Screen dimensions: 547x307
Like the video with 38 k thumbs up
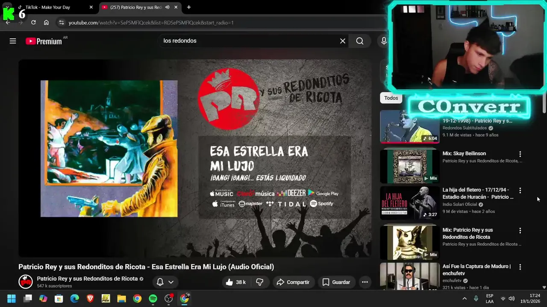235,282
